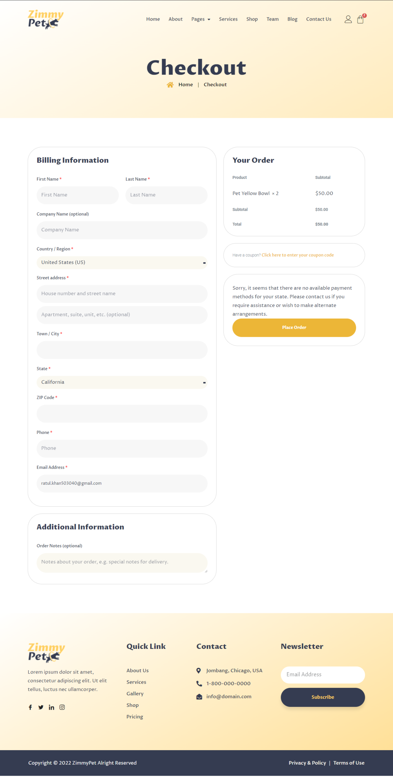
Task: Open the footer LinkedIn icon
Action: pyautogui.click(x=51, y=707)
